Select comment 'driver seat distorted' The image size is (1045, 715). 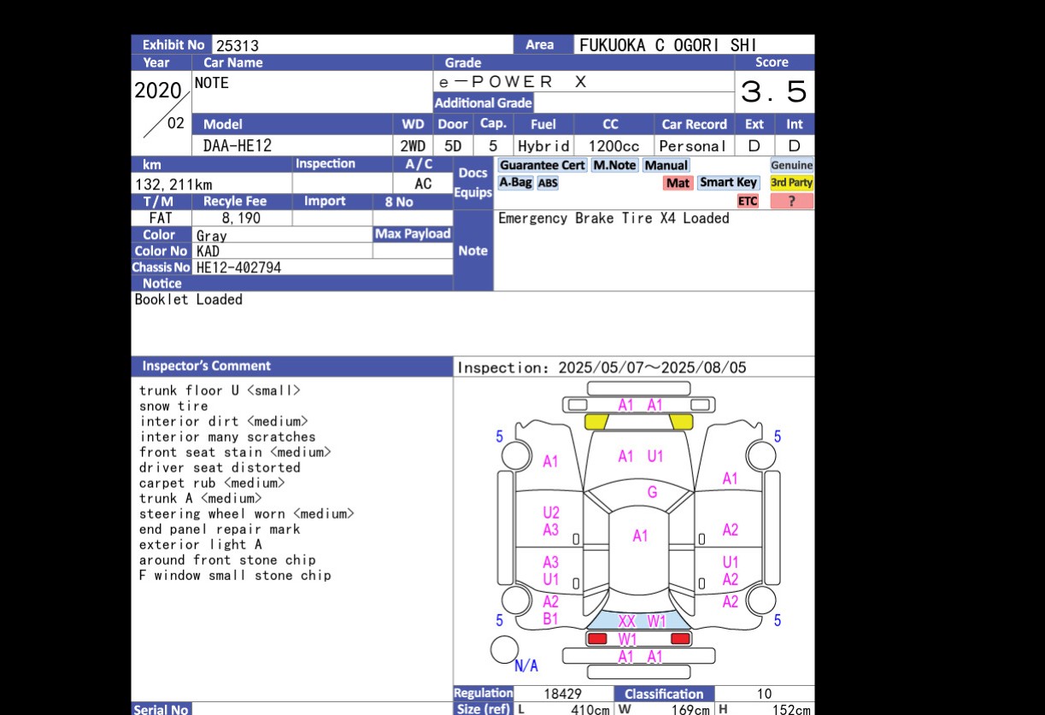[x=220, y=467]
